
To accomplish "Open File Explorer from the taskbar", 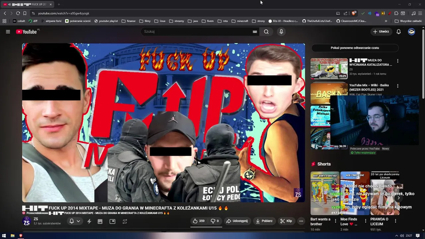I will [x=12, y=236].
